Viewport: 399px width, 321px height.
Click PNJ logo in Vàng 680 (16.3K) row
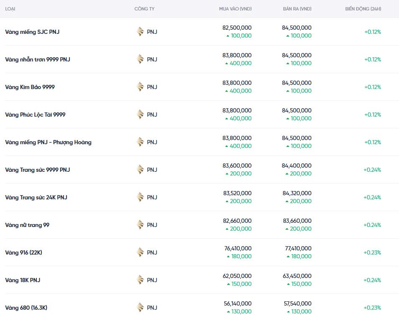[140, 308]
